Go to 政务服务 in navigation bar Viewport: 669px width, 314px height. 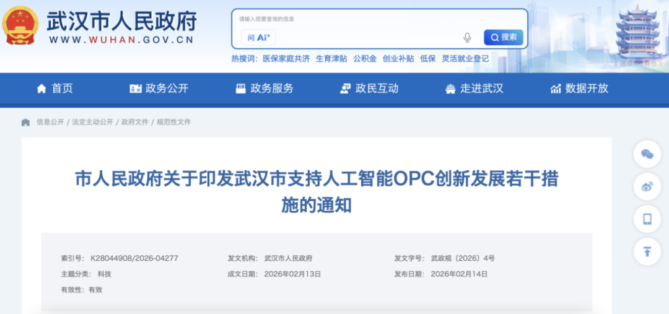tap(265, 89)
